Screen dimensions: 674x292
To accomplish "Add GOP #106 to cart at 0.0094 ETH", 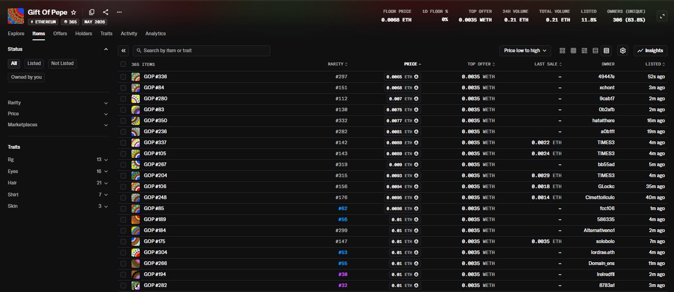I will (x=402, y=186).
